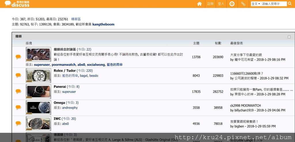Click the link chain icon in header
Viewport: 295px width, 142px height.
click(x=243, y=4)
